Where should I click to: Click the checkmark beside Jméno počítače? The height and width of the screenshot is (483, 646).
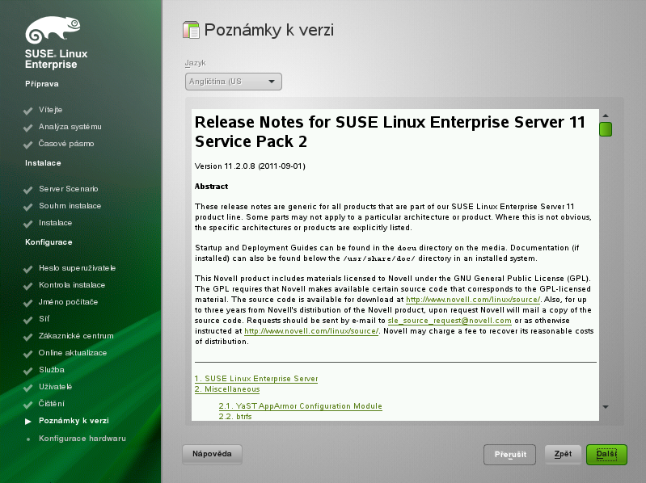tap(28, 303)
